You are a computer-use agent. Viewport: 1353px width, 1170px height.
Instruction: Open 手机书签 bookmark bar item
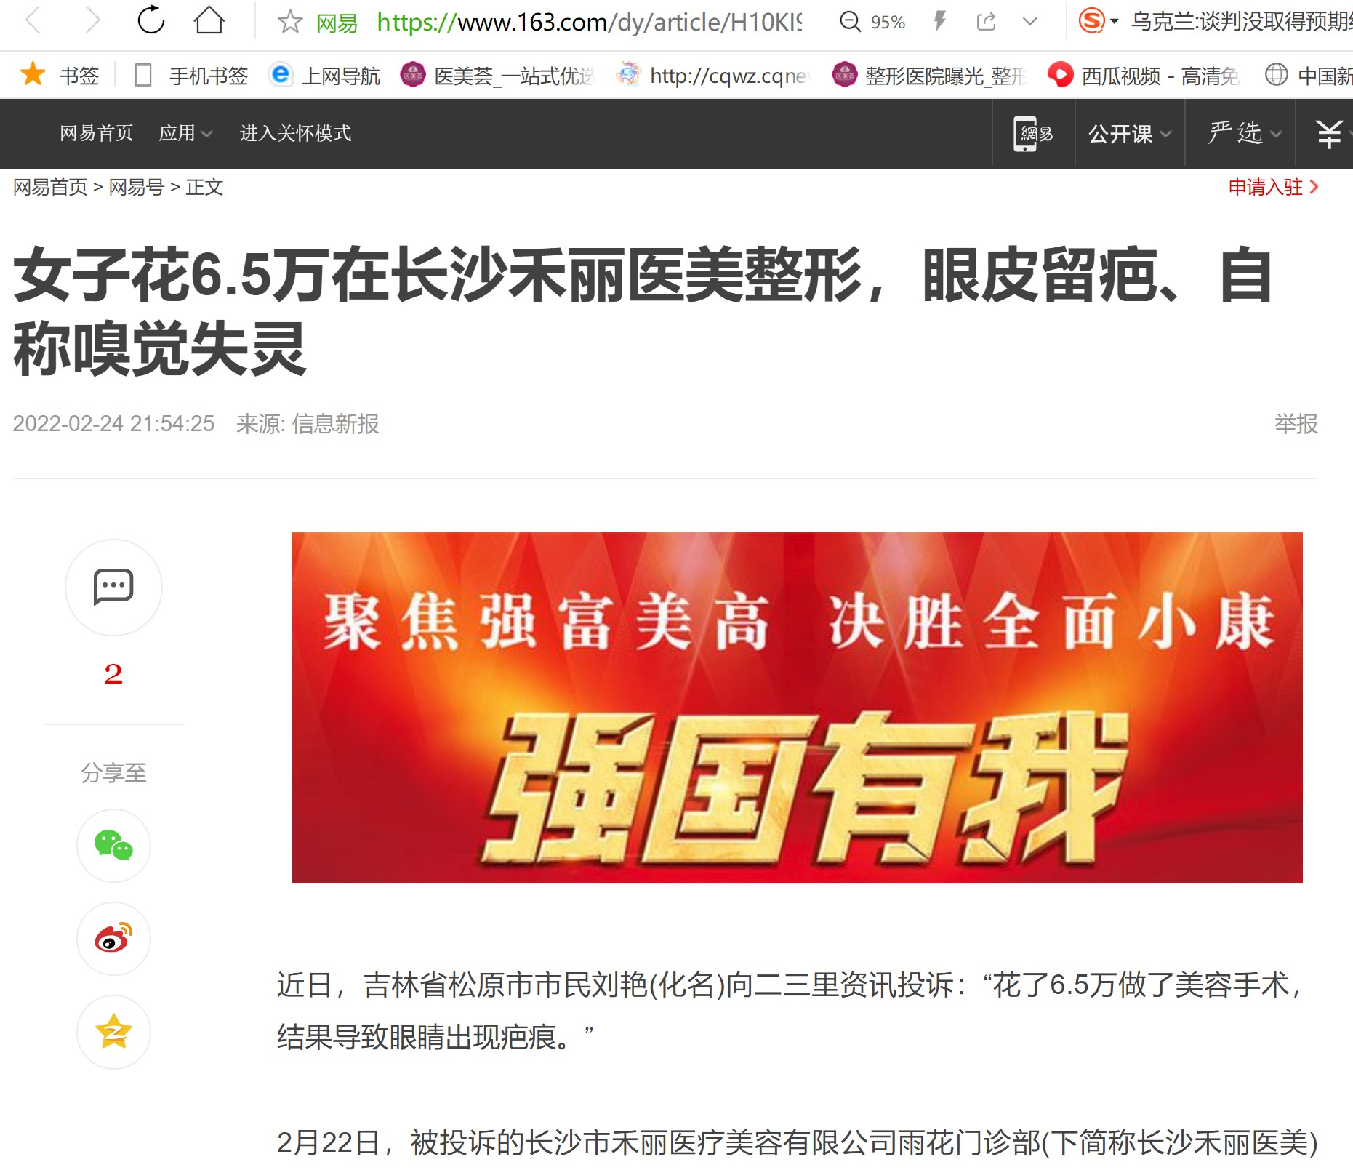[192, 76]
